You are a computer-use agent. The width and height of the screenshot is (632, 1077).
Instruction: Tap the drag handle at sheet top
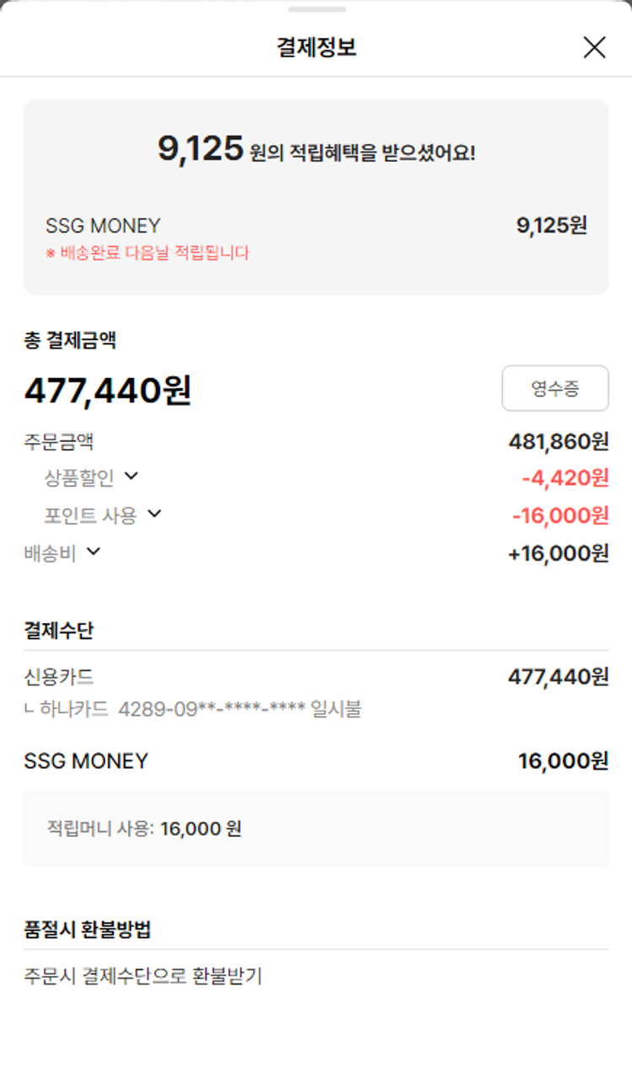coord(316,9)
